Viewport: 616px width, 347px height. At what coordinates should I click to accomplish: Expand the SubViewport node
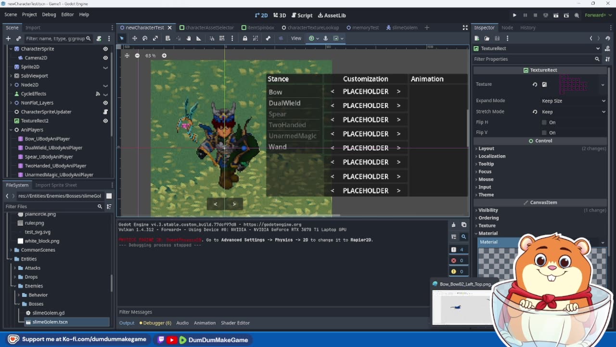coord(11,76)
